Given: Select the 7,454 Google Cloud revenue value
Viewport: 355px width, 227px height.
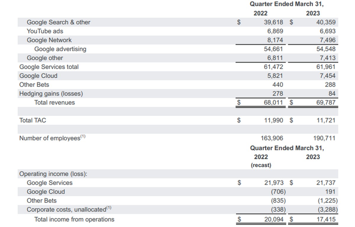Looking at the screenshot, I should pos(327,76).
